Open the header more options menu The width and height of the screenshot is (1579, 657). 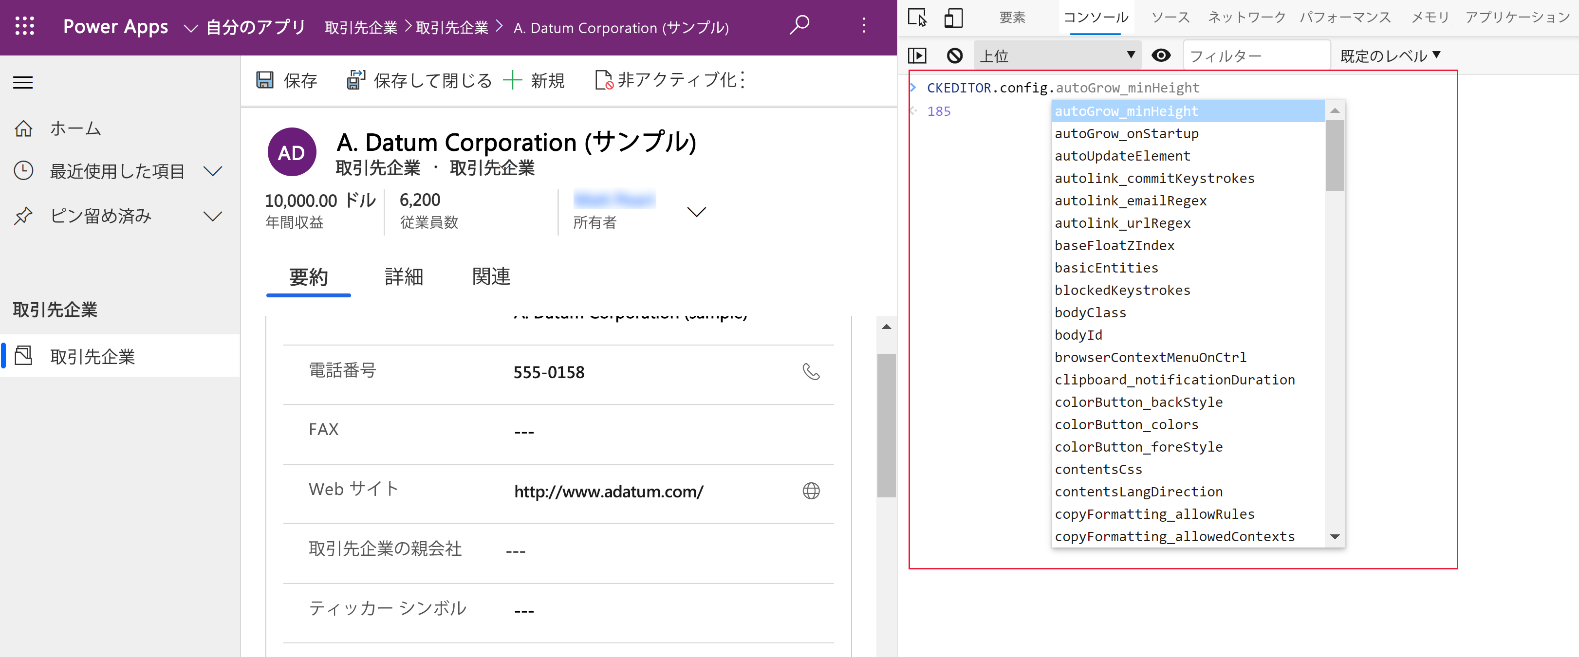864,25
